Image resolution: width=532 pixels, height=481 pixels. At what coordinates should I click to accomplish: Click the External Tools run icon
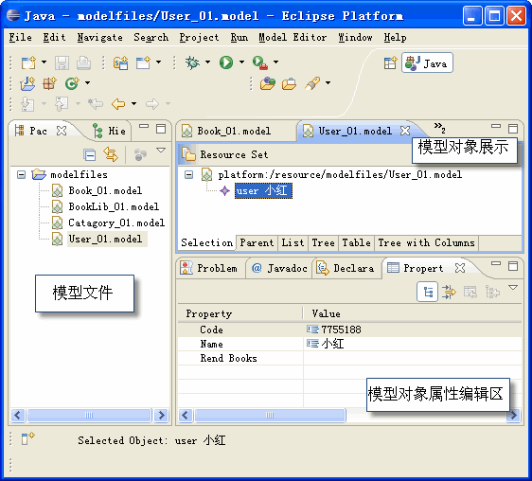(260, 62)
